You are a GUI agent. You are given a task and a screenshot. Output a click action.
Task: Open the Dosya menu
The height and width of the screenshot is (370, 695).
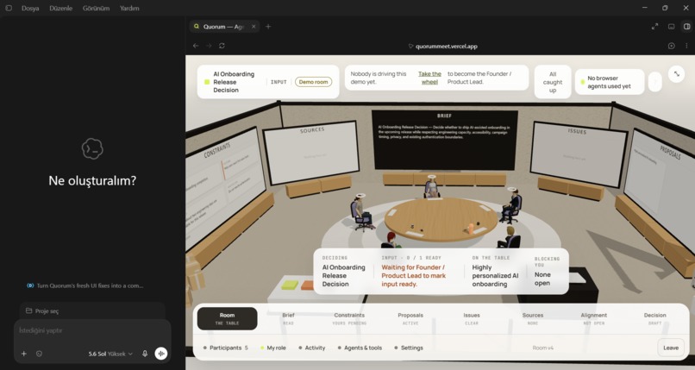(x=30, y=8)
